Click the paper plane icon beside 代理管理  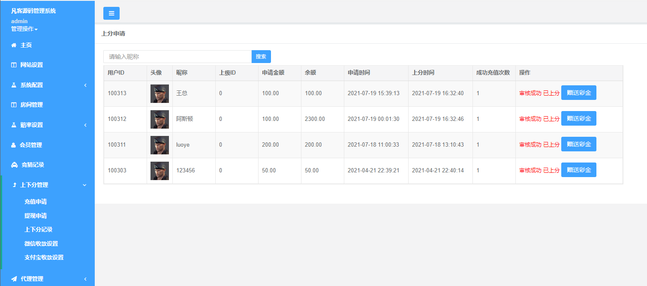pos(14,279)
